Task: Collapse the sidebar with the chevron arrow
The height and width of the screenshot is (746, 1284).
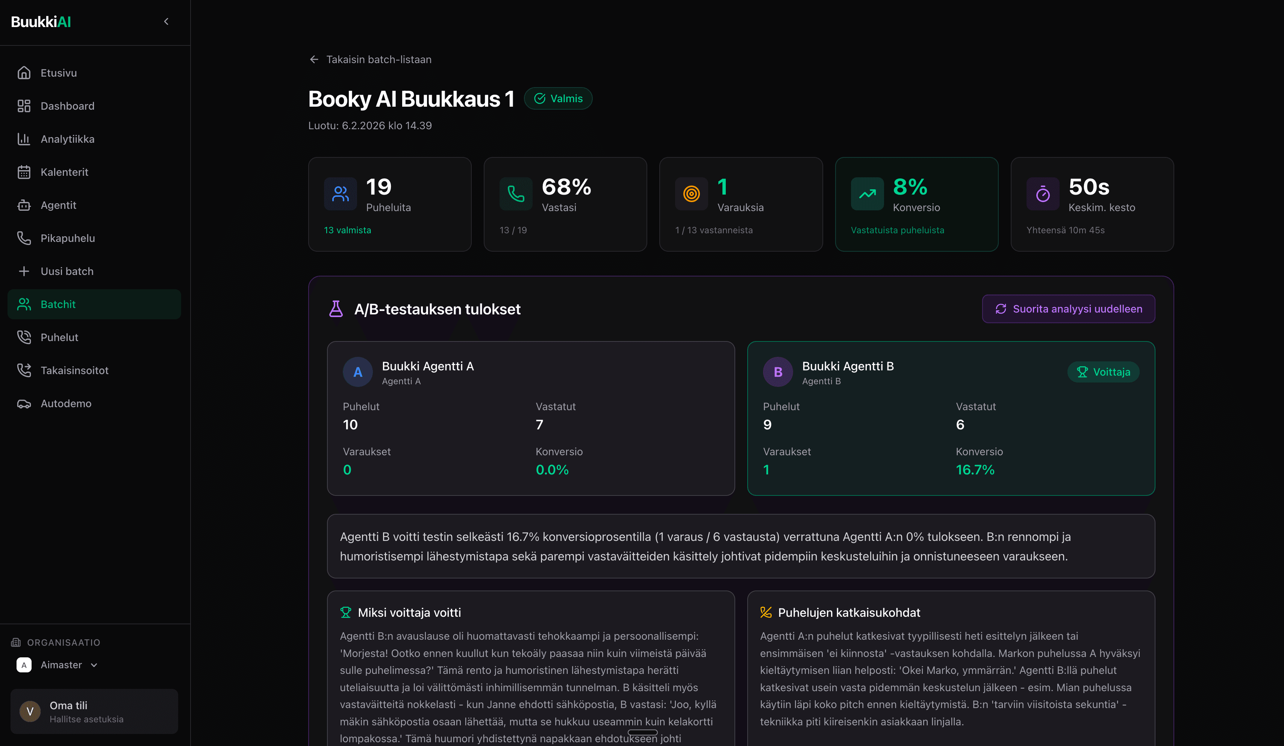Action: point(166,21)
